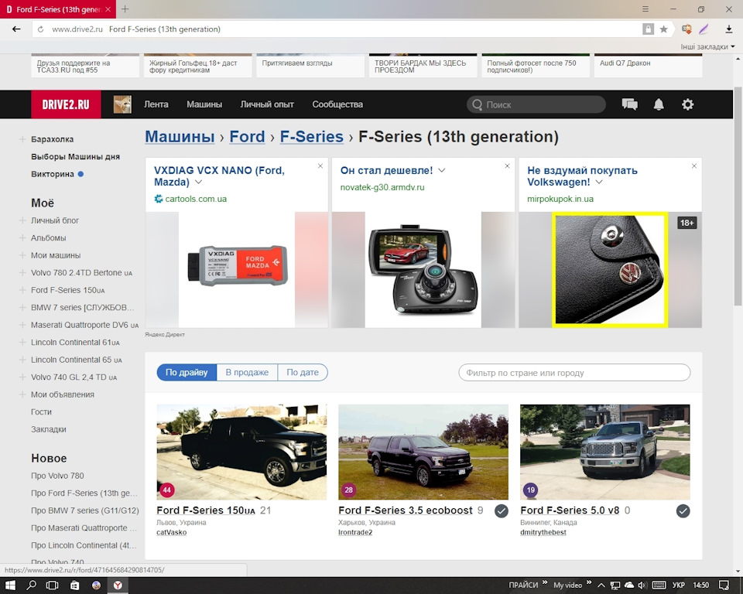Go back with browser back arrow
The height and width of the screenshot is (594, 743).
coord(16,29)
